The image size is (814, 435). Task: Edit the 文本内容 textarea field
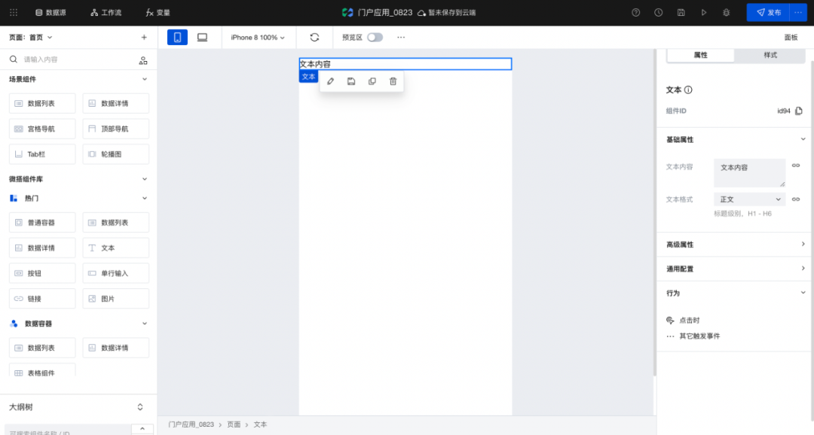coord(750,172)
